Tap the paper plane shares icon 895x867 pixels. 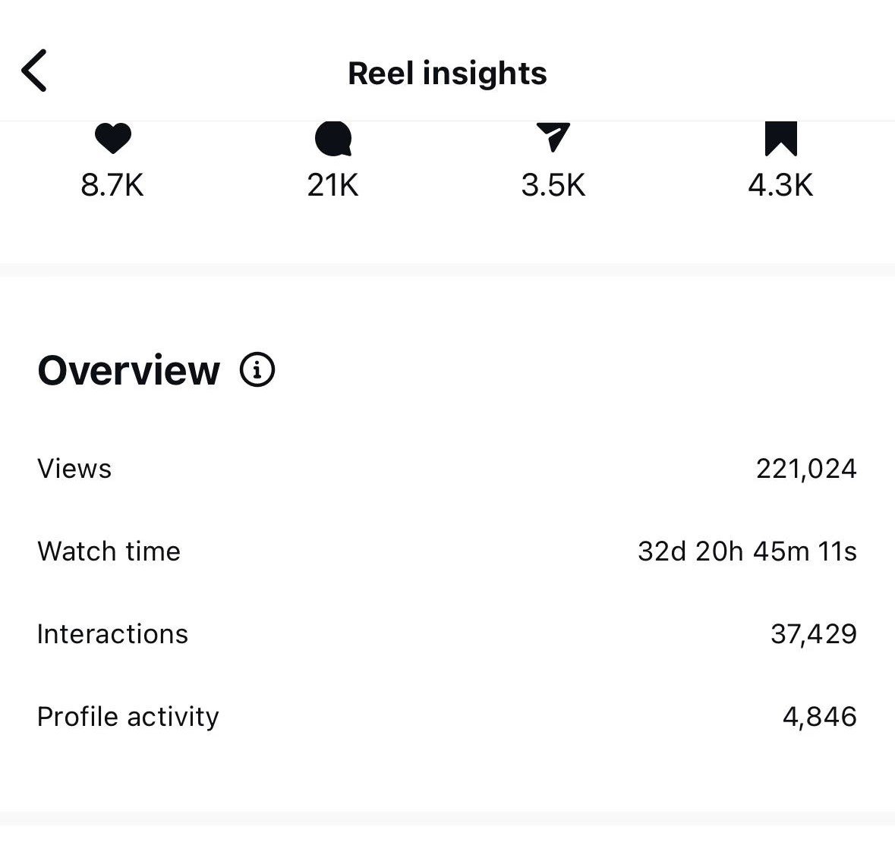[553, 137]
